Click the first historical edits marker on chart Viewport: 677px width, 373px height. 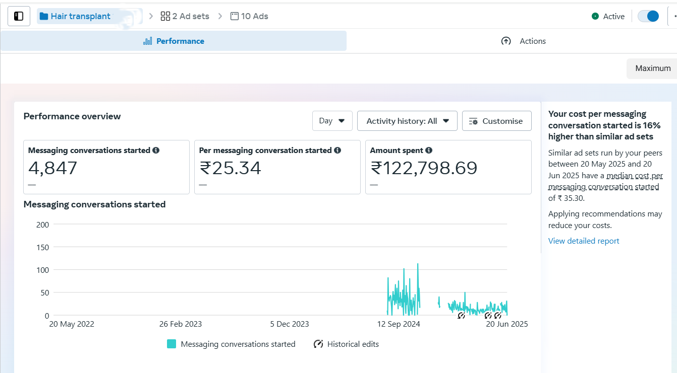coord(461,316)
